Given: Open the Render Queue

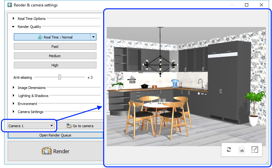Looking at the screenshot, I should click(55, 135).
